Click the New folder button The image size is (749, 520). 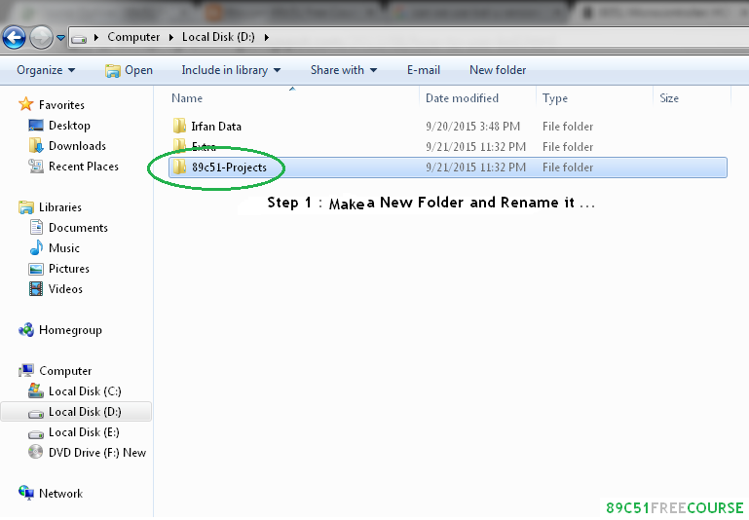pyautogui.click(x=498, y=70)
